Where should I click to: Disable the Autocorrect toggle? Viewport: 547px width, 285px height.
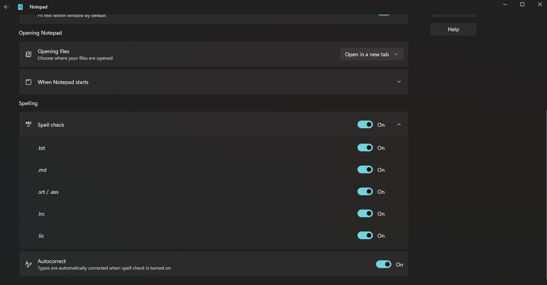click(x=384, y=264)
